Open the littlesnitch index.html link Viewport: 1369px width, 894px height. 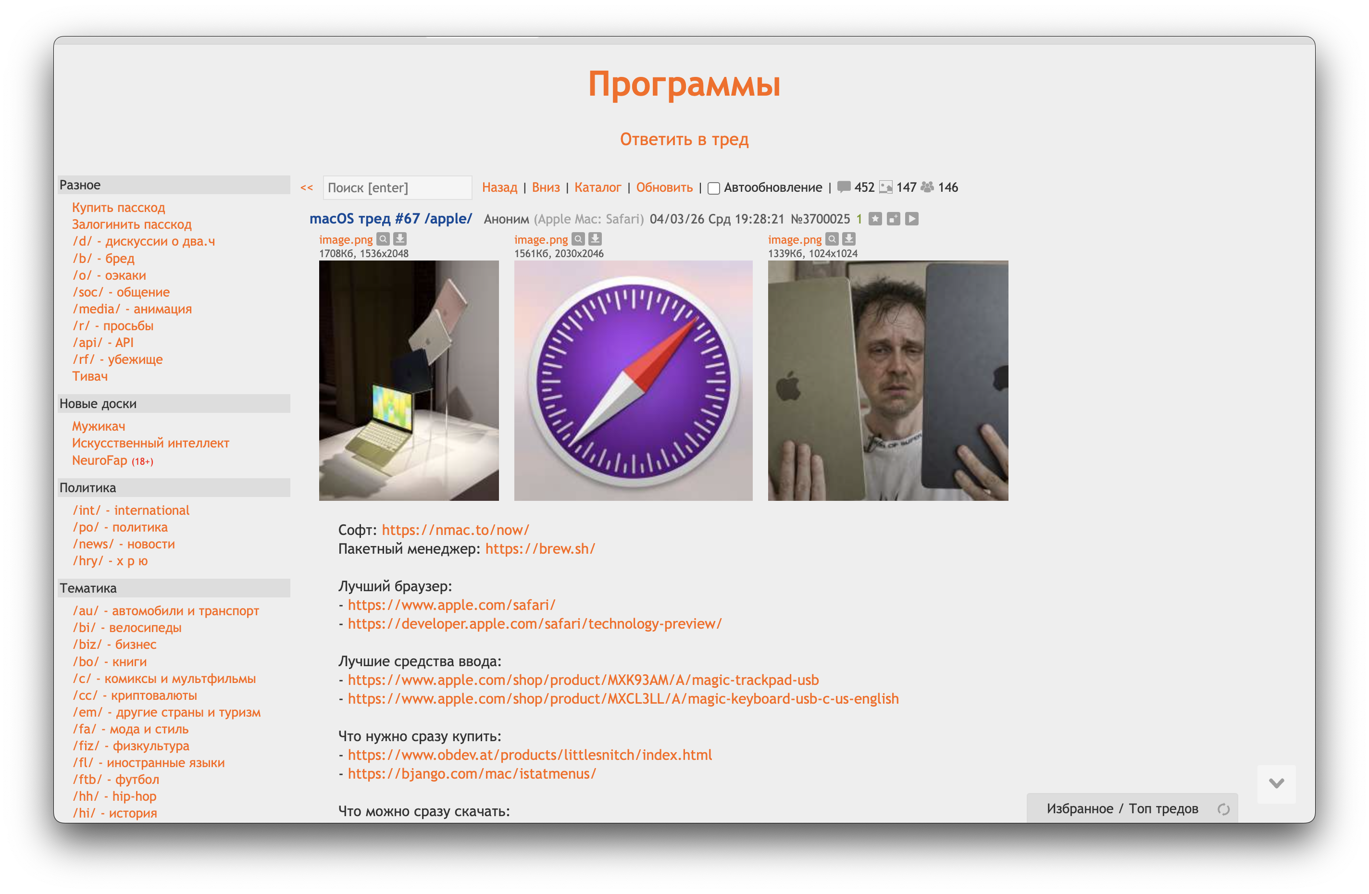pyautogui.click(x=530, y=755)
